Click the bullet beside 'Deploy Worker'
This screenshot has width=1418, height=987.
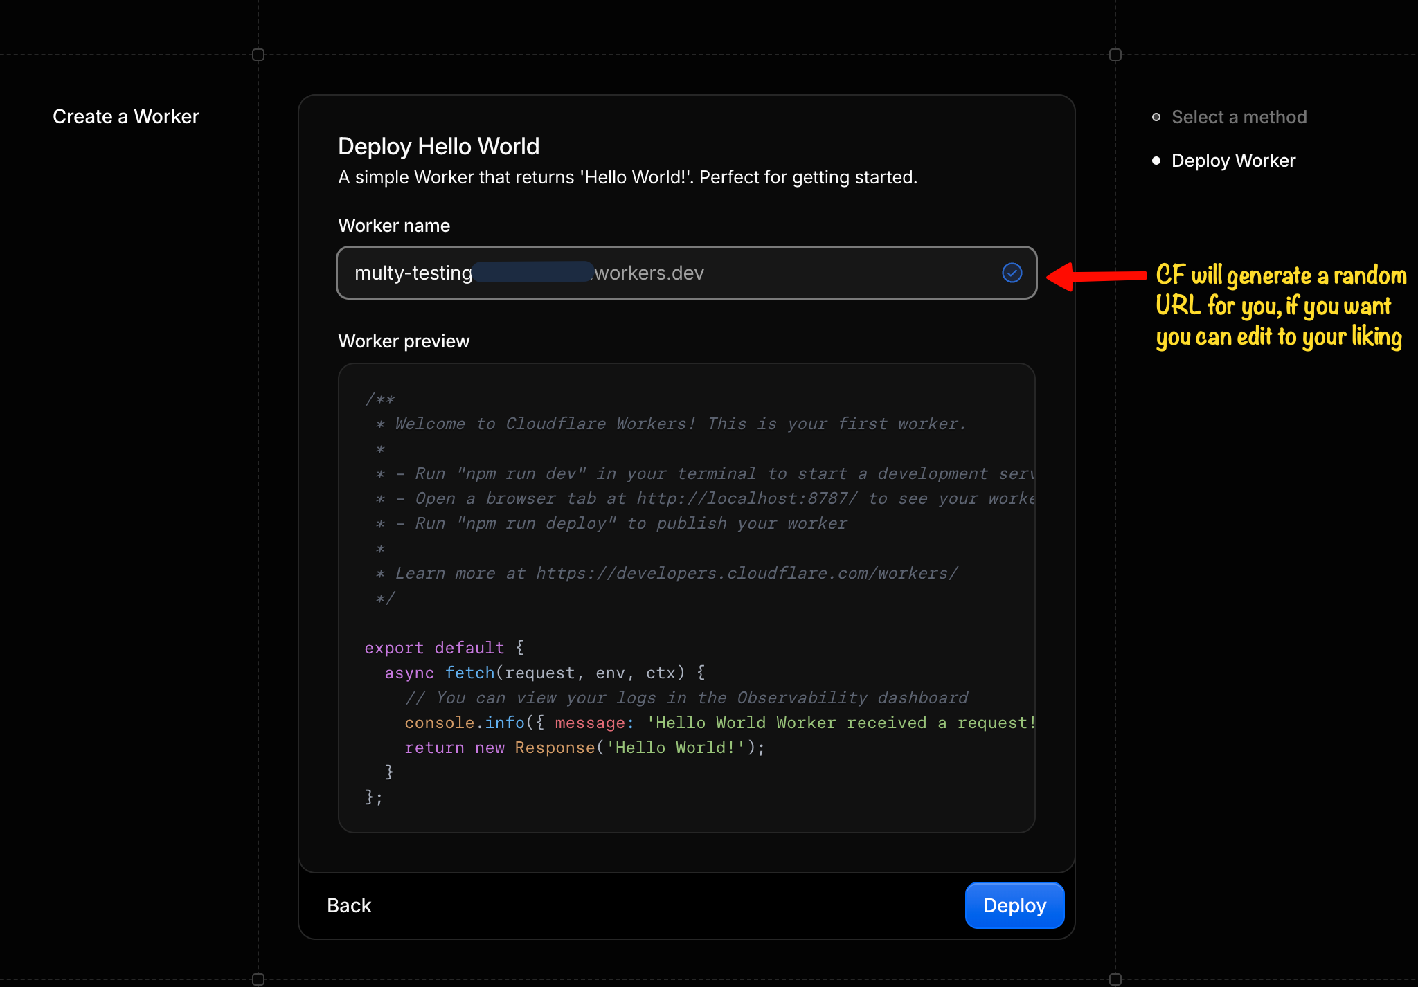tap(1156, 161)
